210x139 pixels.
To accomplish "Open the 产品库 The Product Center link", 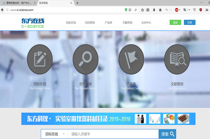I will [131, 86].
